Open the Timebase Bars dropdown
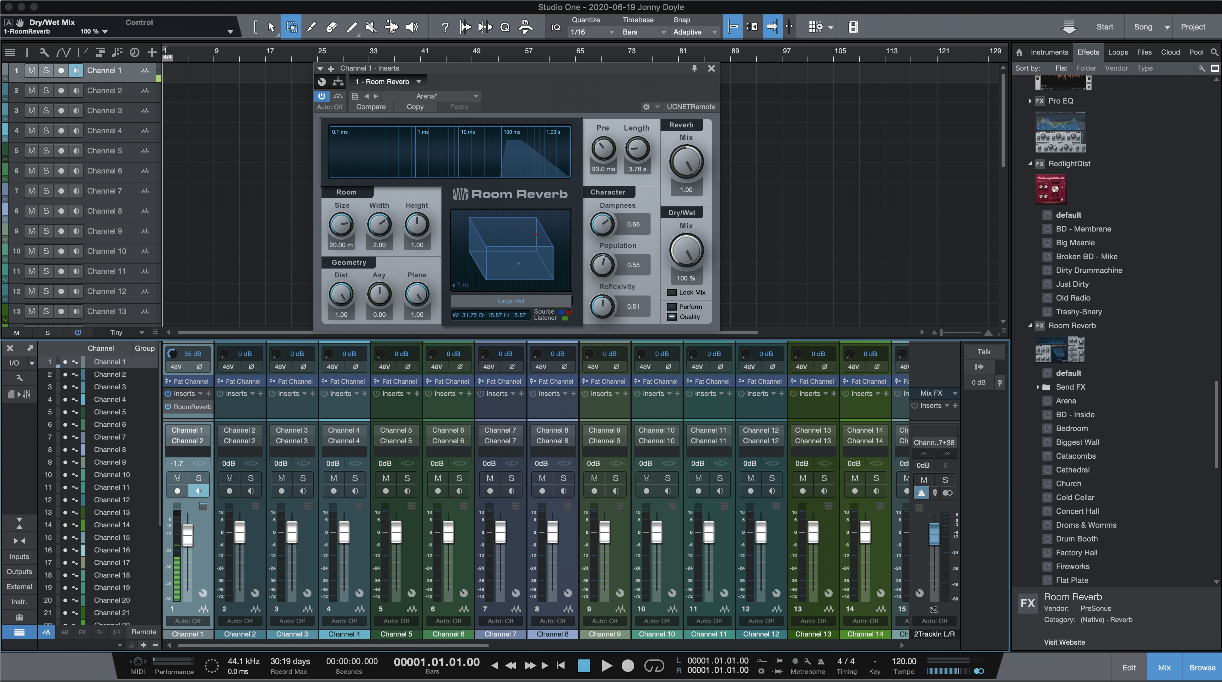 [x=644, y=32]
